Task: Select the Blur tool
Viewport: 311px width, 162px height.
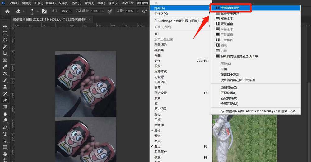Action: [5, 114]
